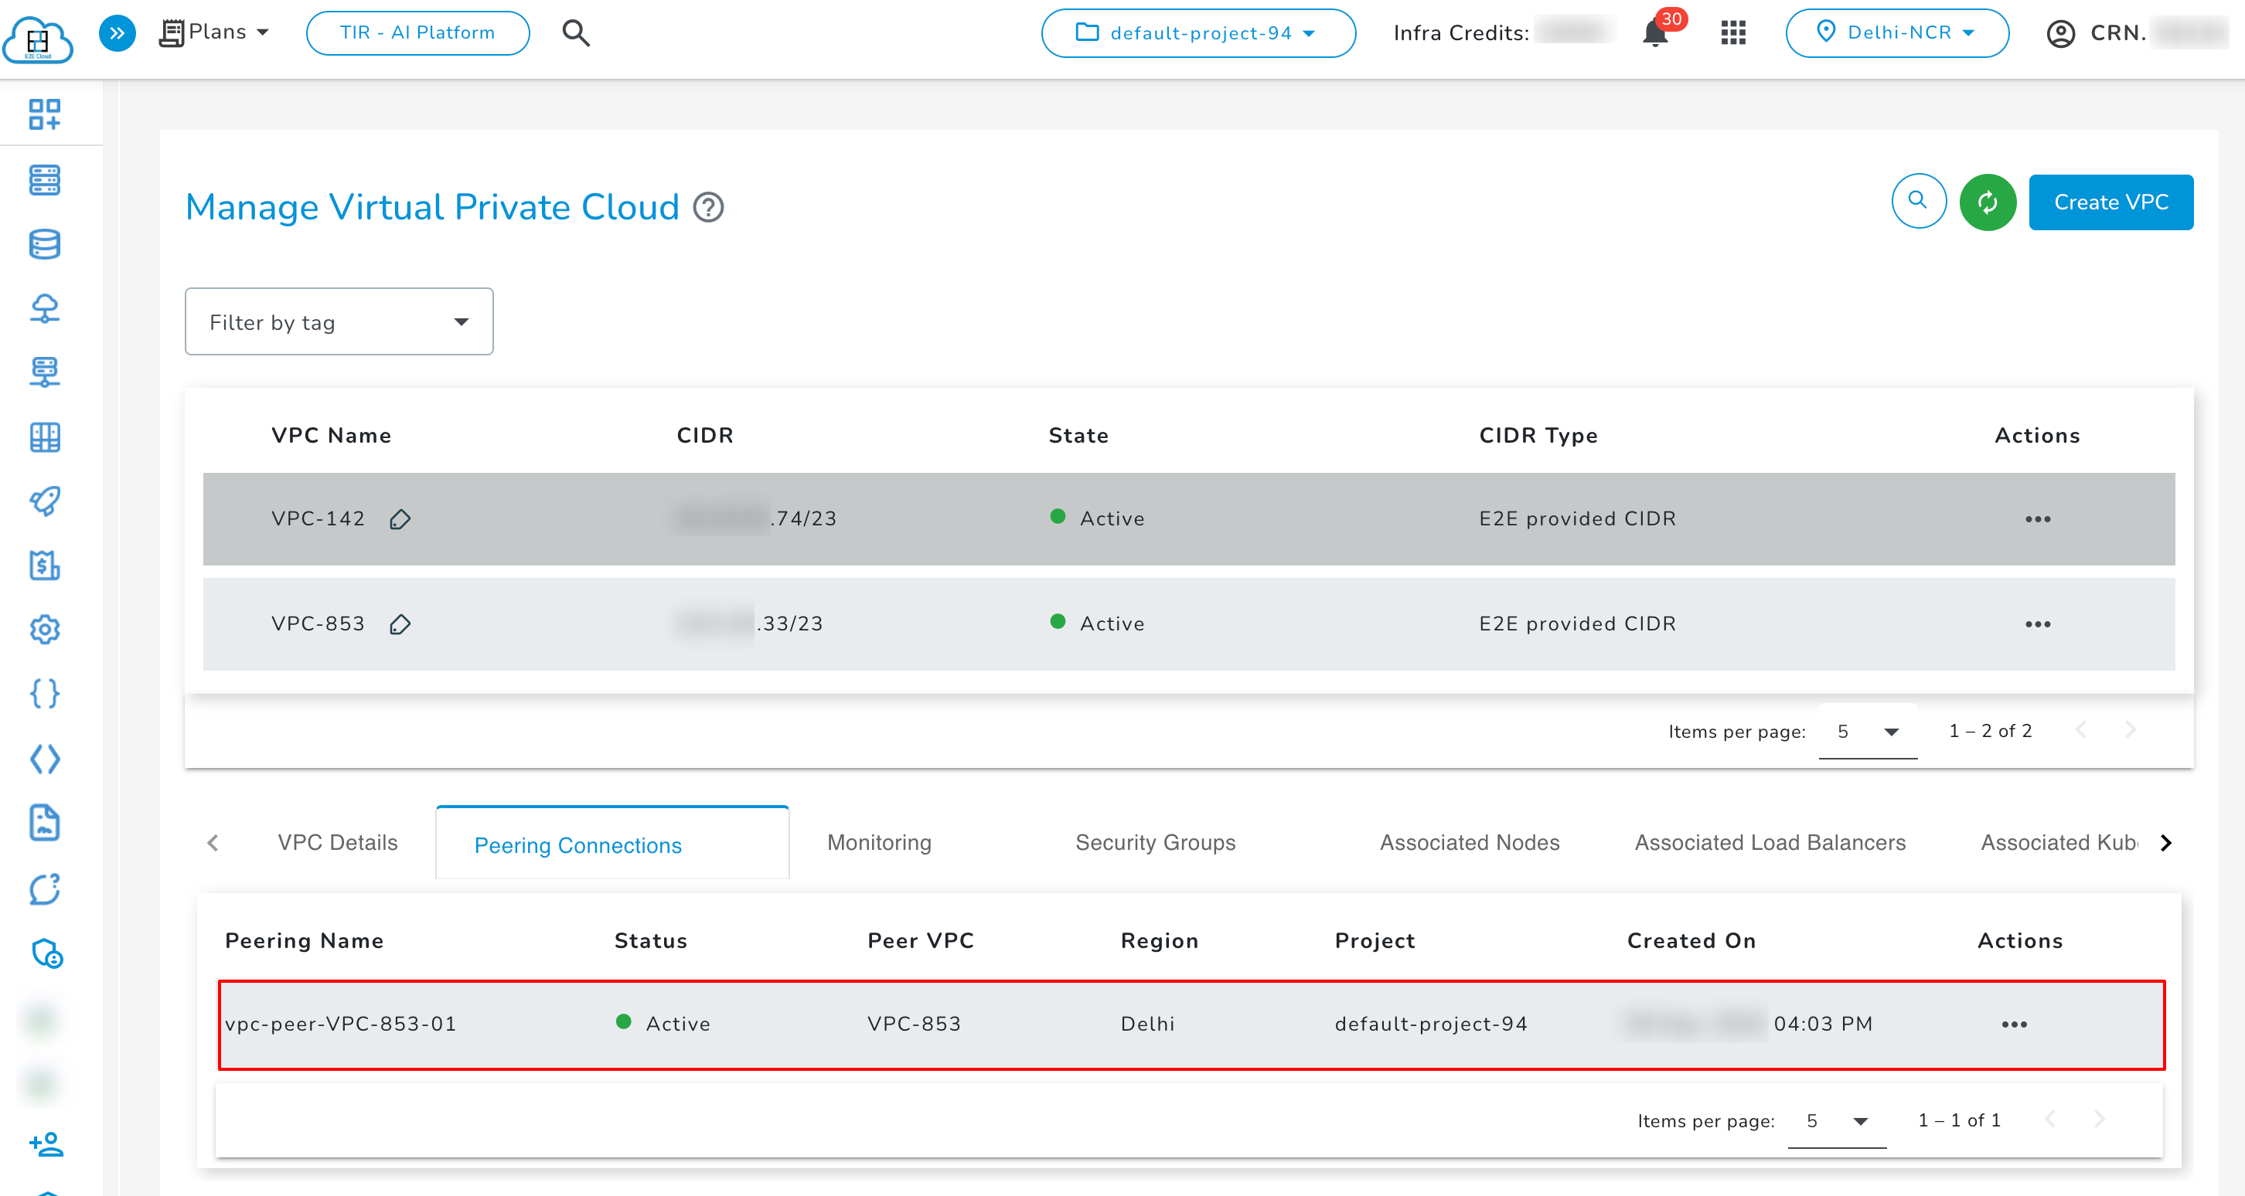Go to previous page of peering list
The width and height of the screenshot is (2245, 1196).
coord(2049,1120)
